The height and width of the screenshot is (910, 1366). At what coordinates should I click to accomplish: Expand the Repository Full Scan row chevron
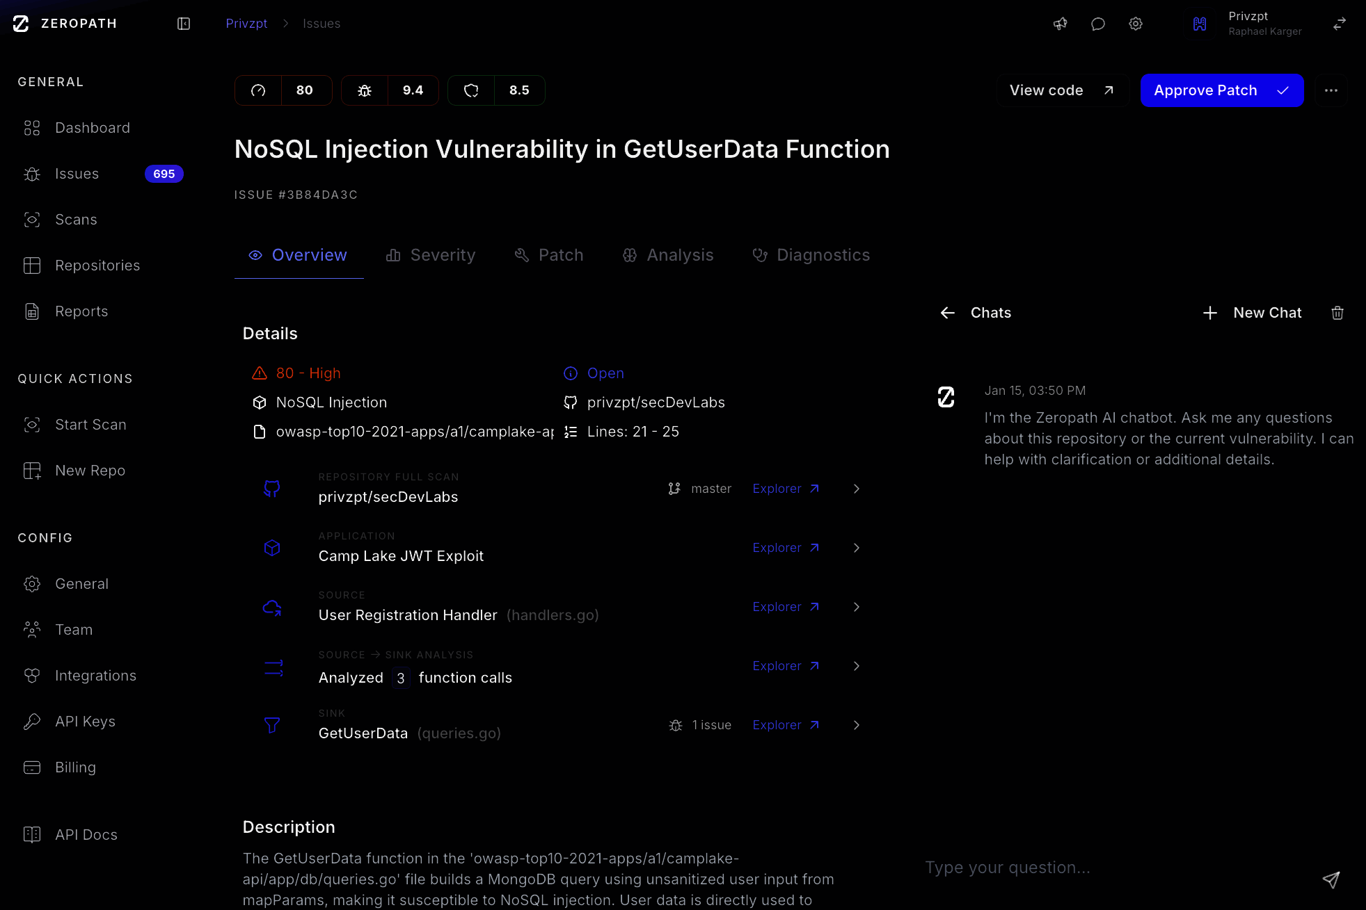point(857,489)
